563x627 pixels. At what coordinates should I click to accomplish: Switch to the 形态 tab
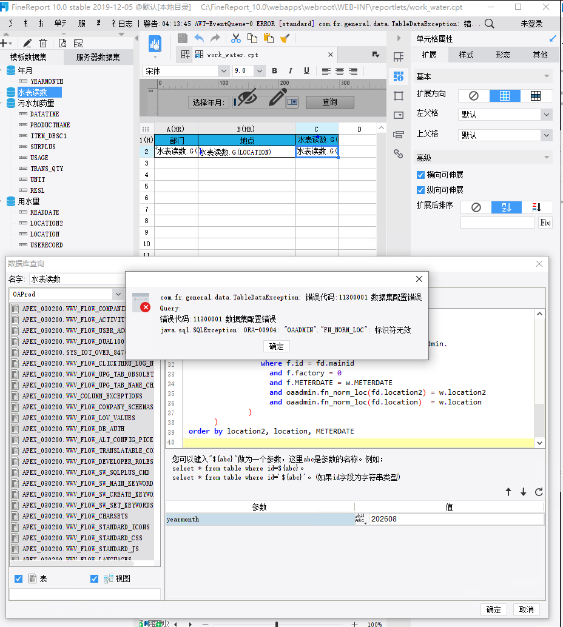(503, 55)
